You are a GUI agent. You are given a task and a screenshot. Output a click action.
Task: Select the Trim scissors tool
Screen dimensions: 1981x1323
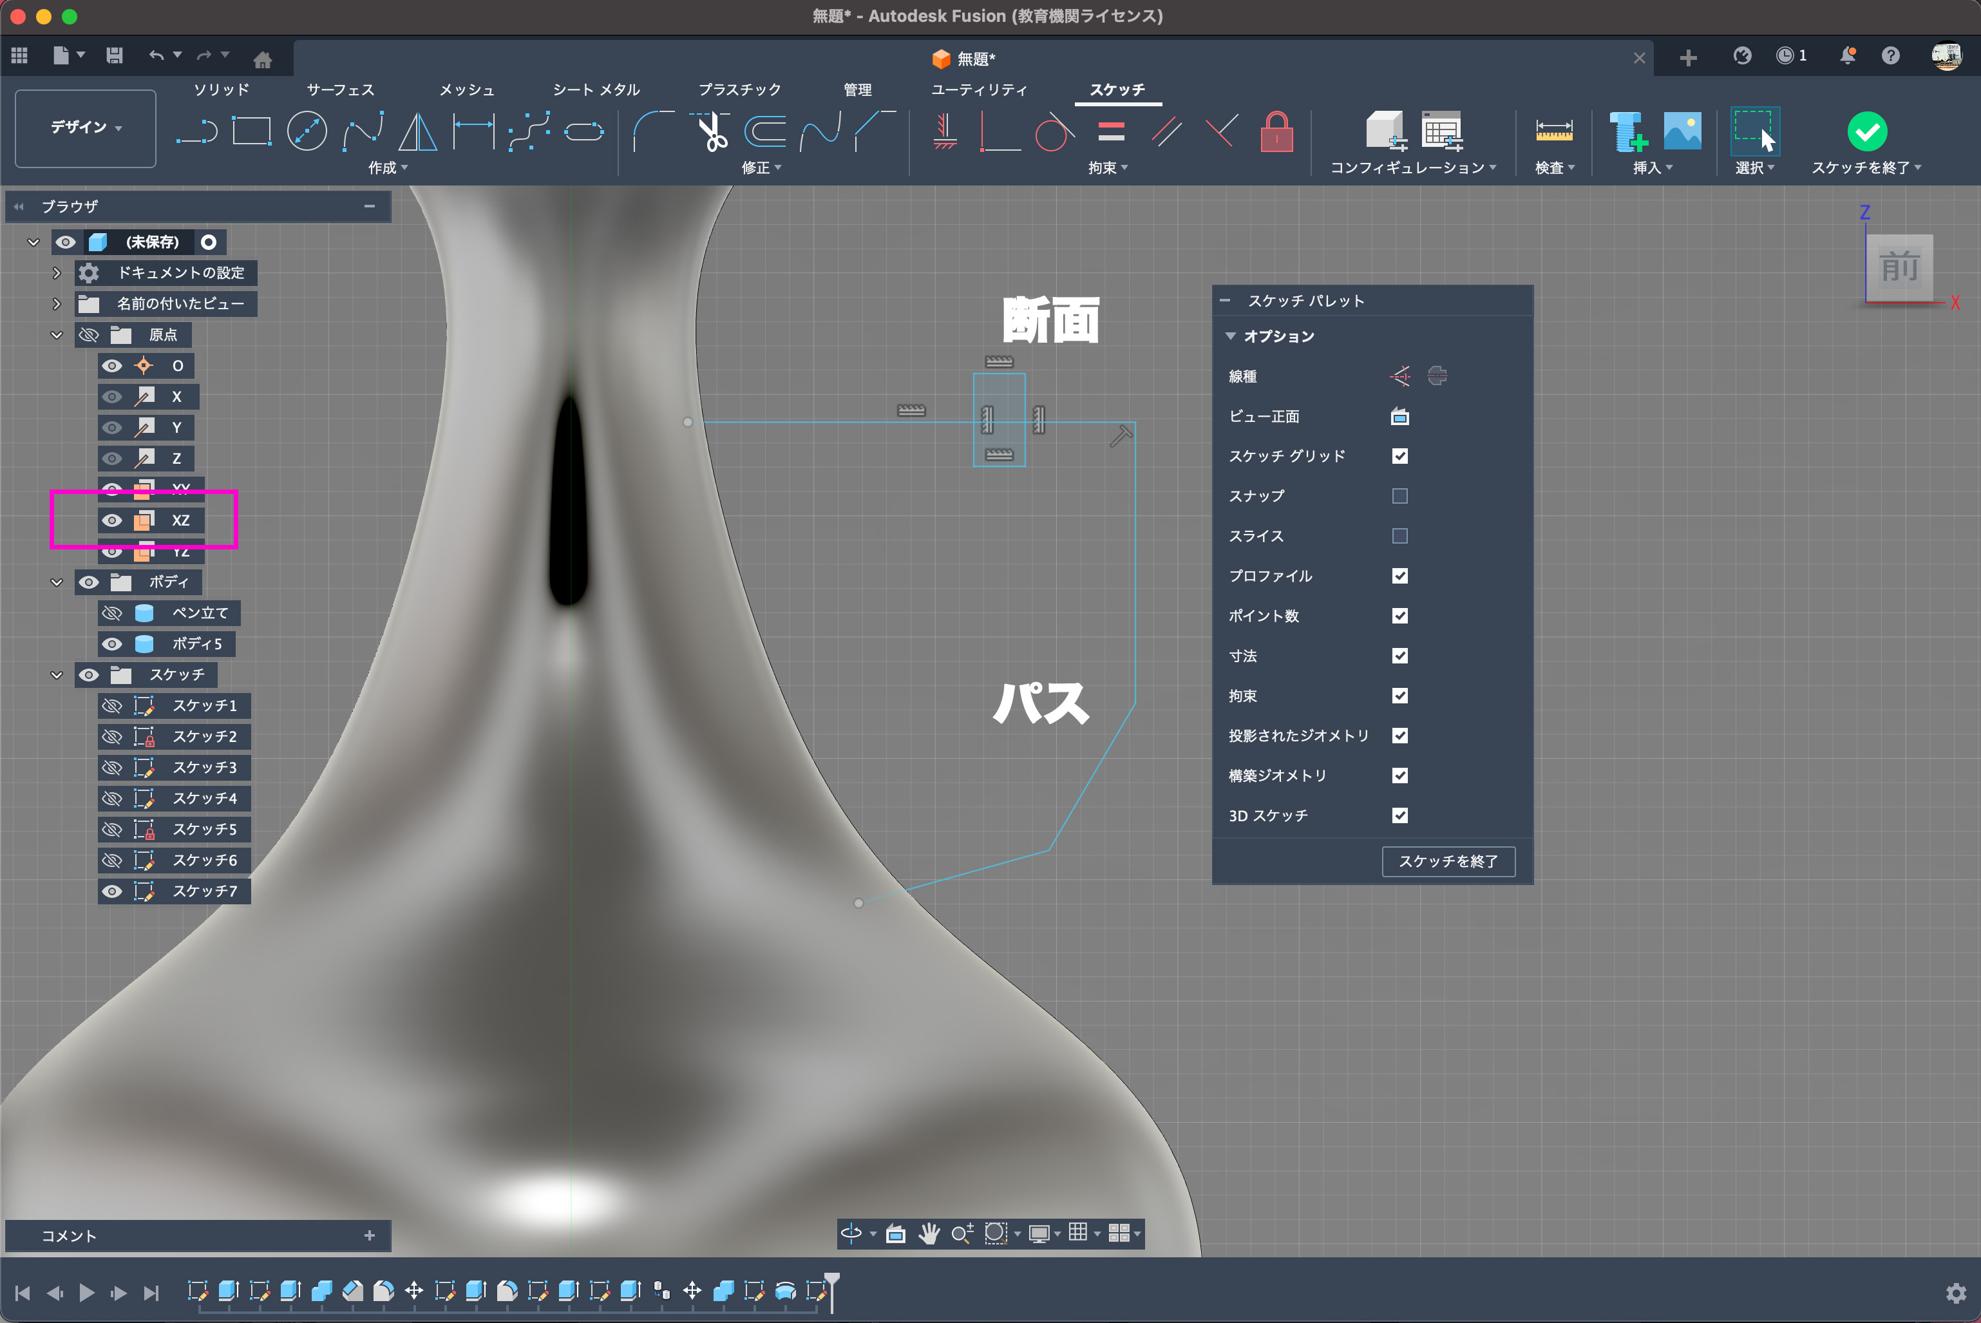pyautogui.click(x=713, y=133)
